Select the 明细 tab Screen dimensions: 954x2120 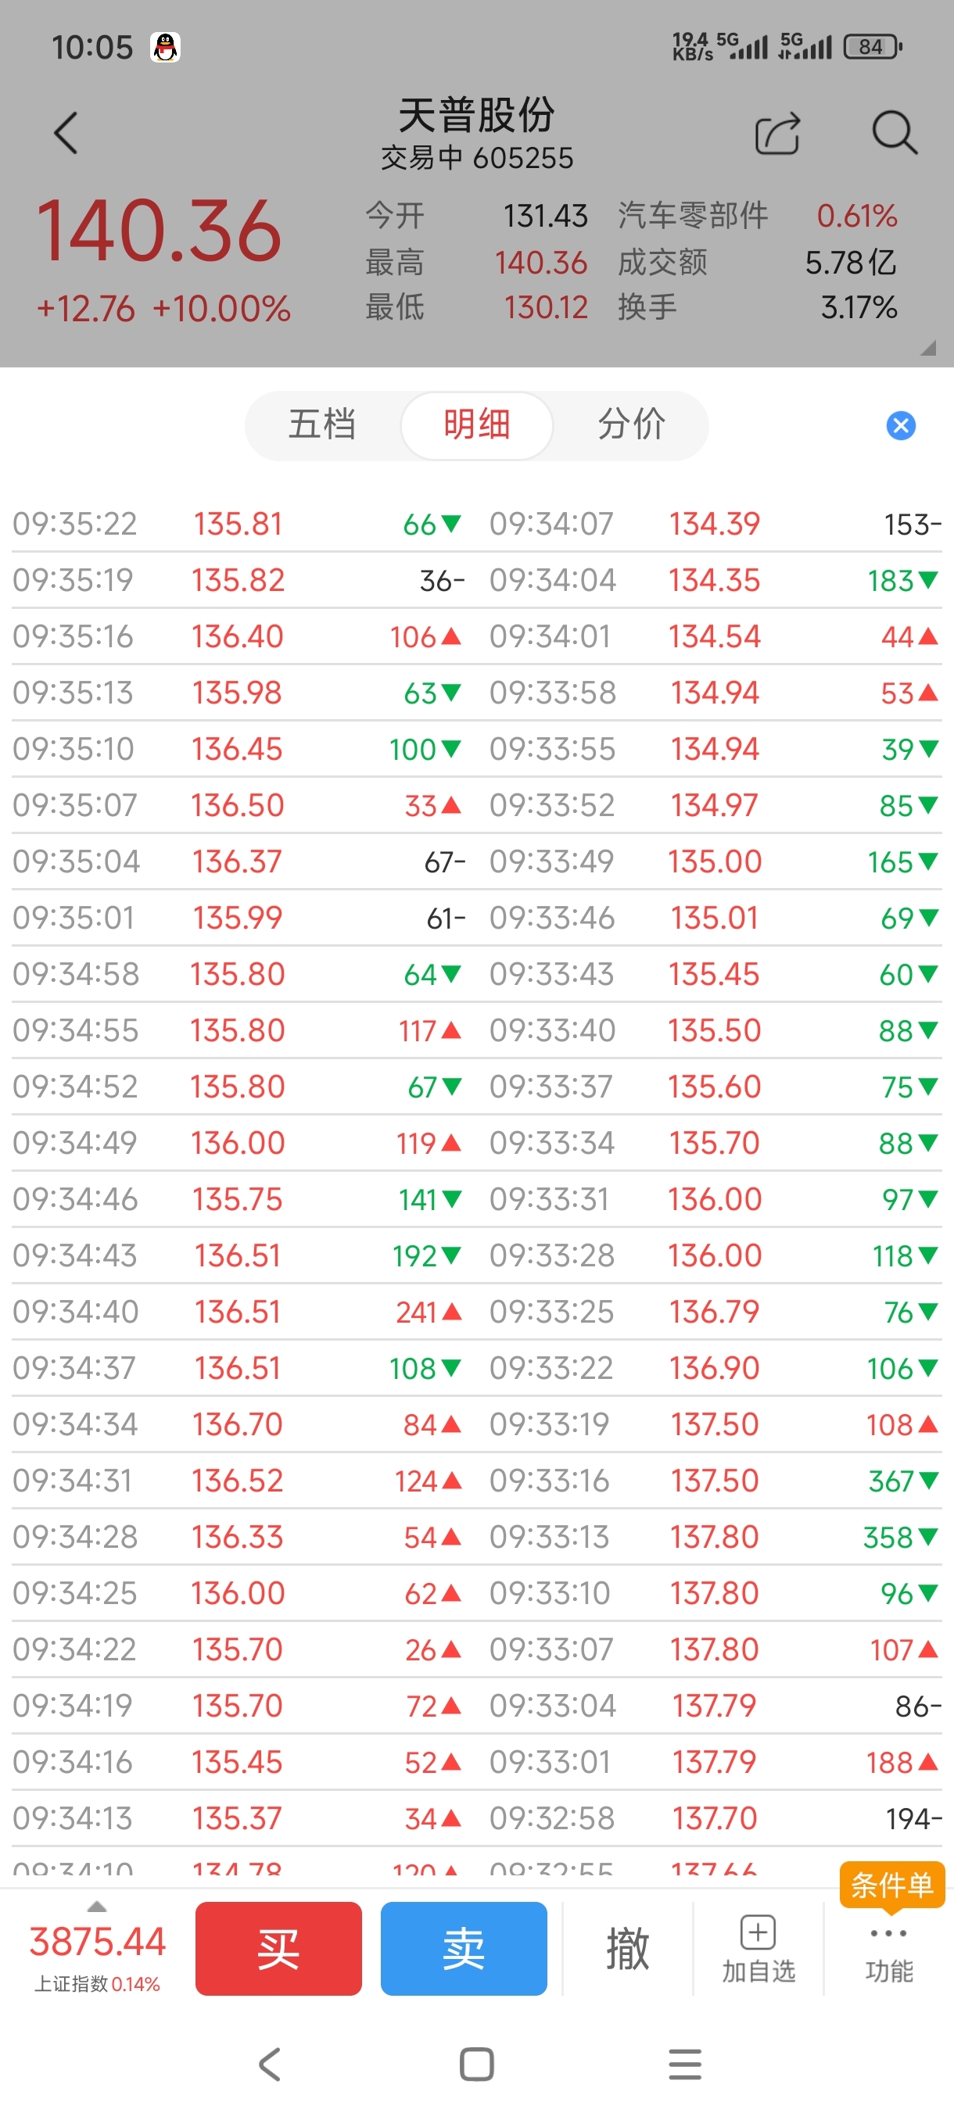coord(476,425)
